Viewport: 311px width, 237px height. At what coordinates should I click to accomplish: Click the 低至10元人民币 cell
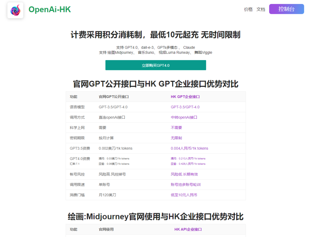point(184,195)
